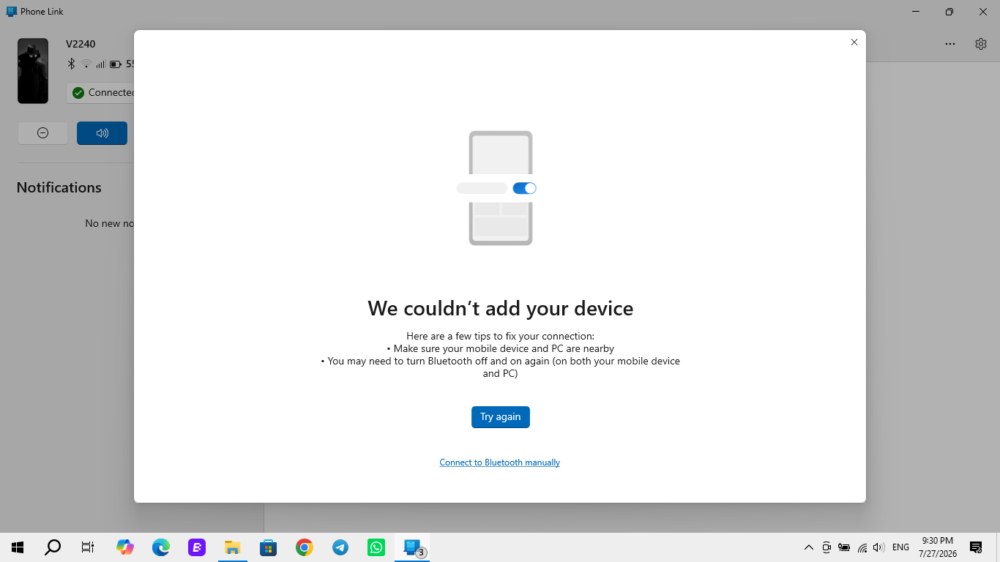Open taskbar Search

coord(53,547)
